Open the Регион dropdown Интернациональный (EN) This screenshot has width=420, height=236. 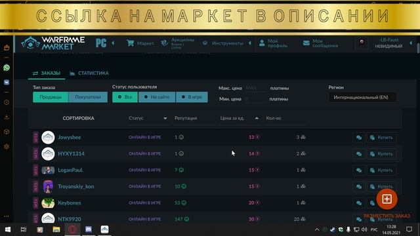point(363,97)
